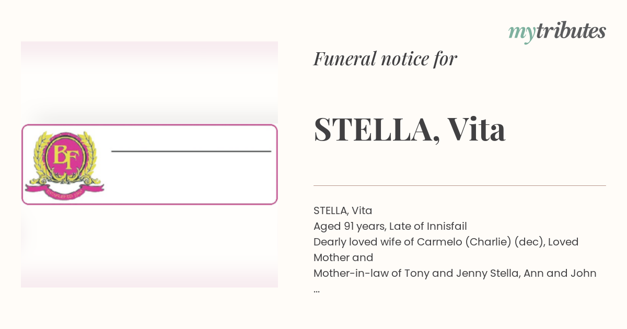
Task: Click the blurred area above the banner
Action: pos(149,83)
